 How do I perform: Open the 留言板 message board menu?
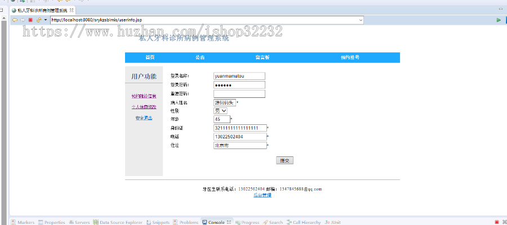point(262,57)
